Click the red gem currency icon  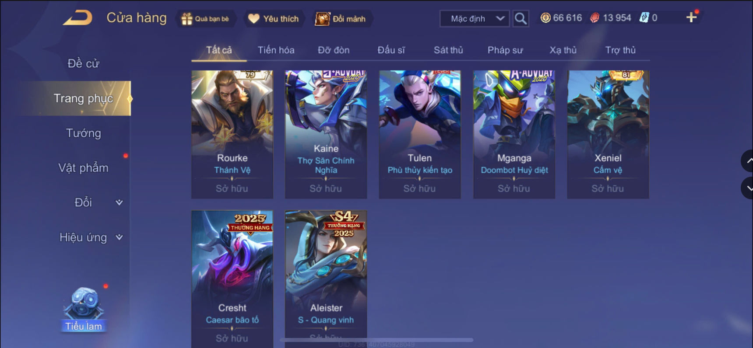(x=595, y=18)
